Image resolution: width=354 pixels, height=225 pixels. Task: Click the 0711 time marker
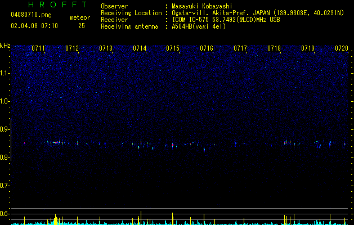[38, 48]
